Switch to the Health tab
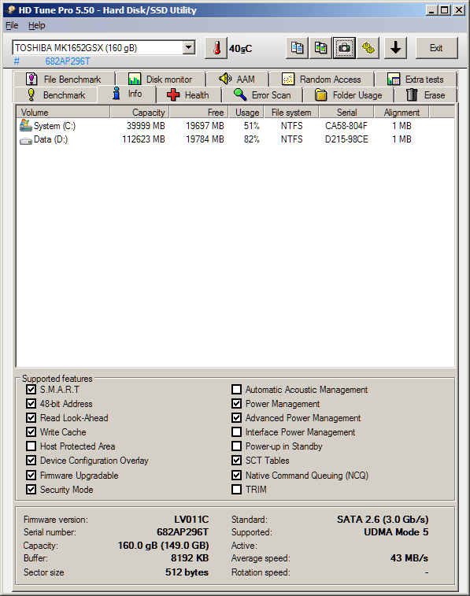Image resolution: width=470 pixels, height=596 pixels. click(188, 95)
